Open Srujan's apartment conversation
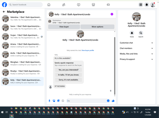159x118 pixels. pos(22,36)
